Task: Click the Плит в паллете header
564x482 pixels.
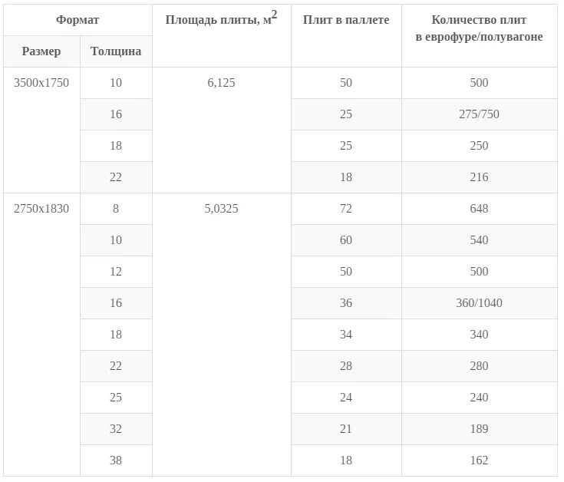Action: tap(346, 35)
